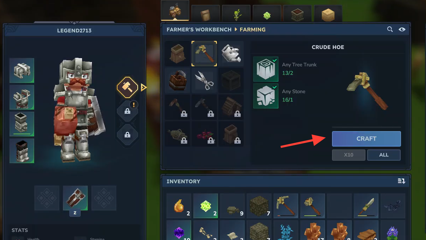Click the inventory sort icon
This screenshot has height=240, width=426.
(401, 181)
